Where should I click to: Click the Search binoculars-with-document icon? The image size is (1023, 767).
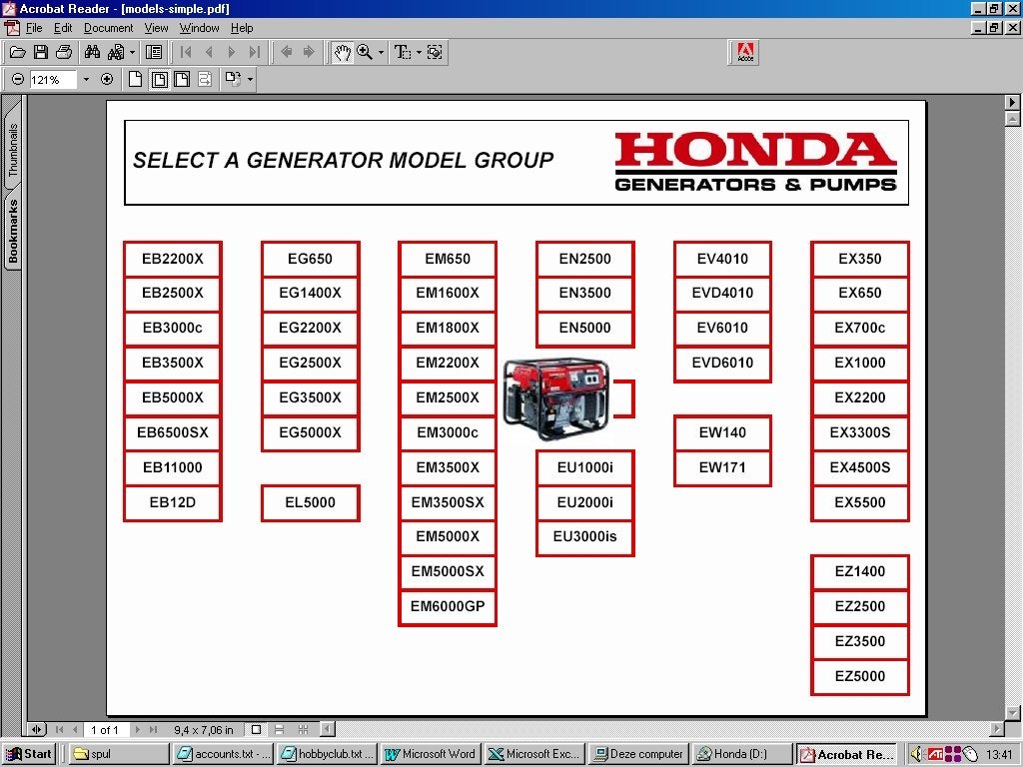pos(116,52)
